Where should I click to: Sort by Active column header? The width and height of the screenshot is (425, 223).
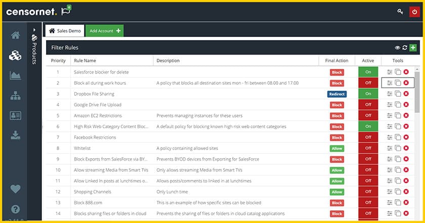(368, 61)
